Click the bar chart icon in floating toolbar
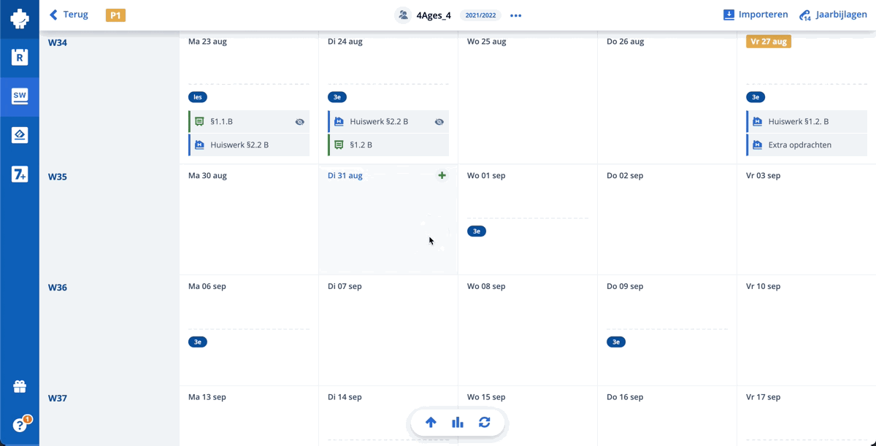 point(458,422)
